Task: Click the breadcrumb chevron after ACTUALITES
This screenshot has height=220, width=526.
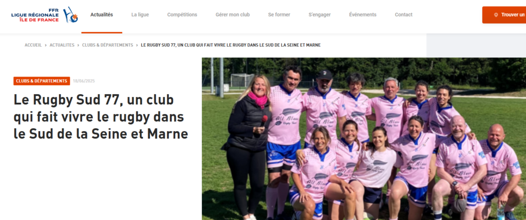Action: (78, 45)
